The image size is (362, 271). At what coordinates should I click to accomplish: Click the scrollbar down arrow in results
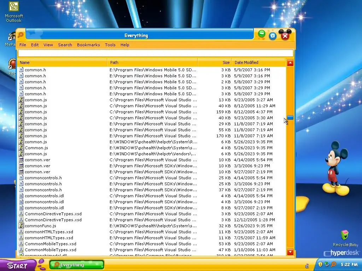point(290,252)
